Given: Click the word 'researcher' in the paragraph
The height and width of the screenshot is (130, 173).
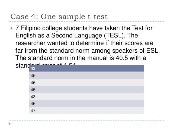Looking at the screenshot, I should point(30,43).
